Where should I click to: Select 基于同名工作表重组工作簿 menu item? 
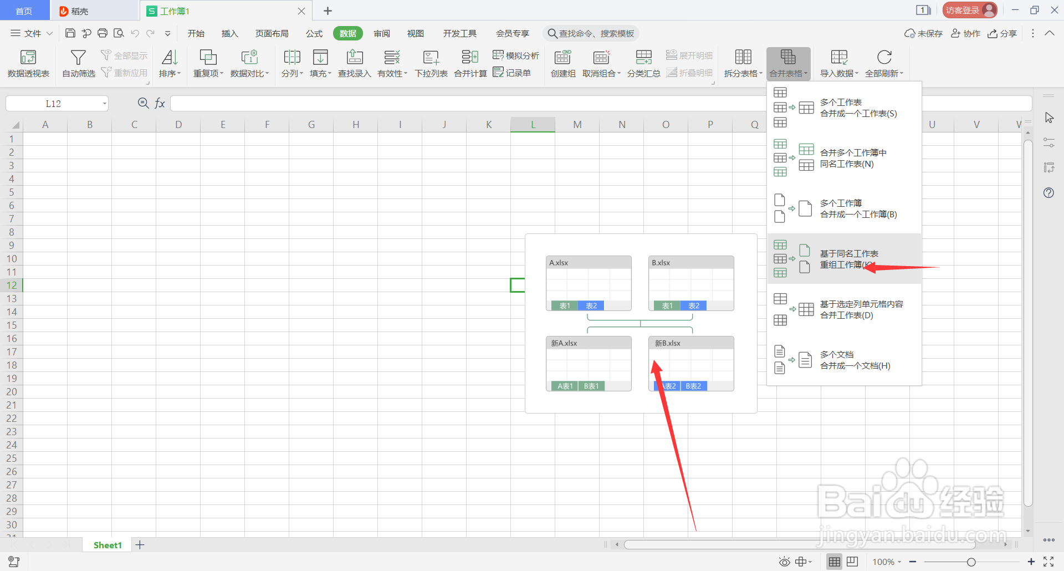(844, 259)
